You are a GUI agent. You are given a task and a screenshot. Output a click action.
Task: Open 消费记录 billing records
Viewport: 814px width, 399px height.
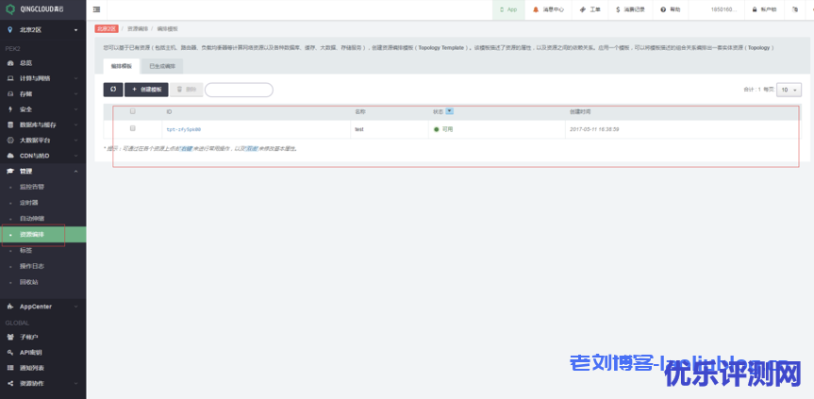[x=630, y=9]
